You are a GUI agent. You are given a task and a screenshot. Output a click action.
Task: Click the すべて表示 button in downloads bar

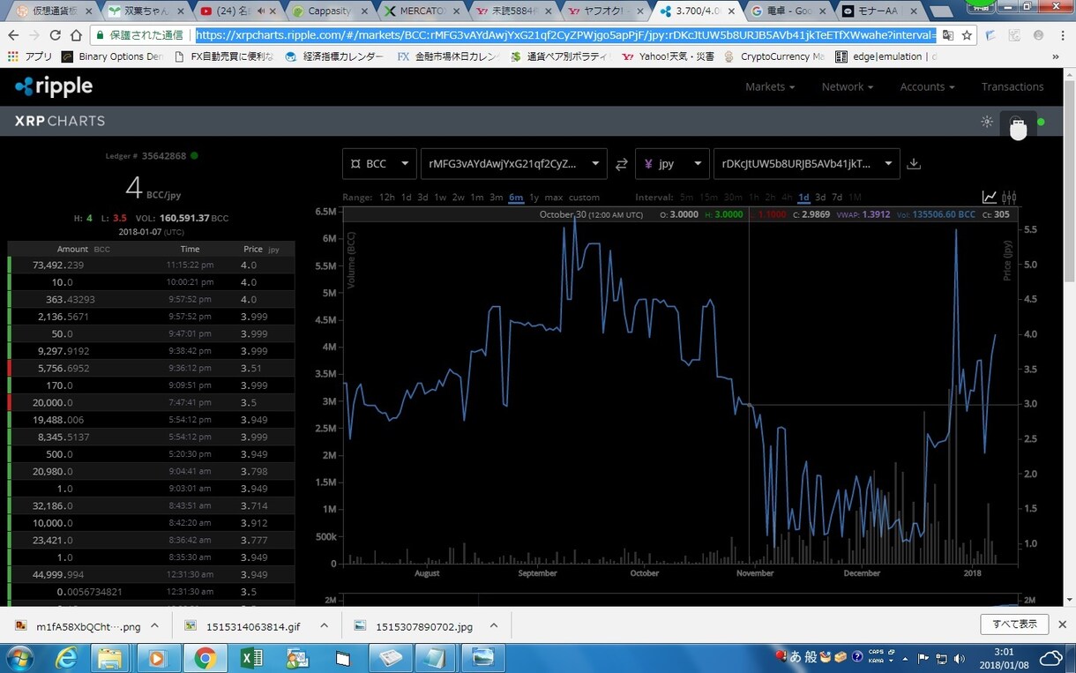click(1013, 624)
